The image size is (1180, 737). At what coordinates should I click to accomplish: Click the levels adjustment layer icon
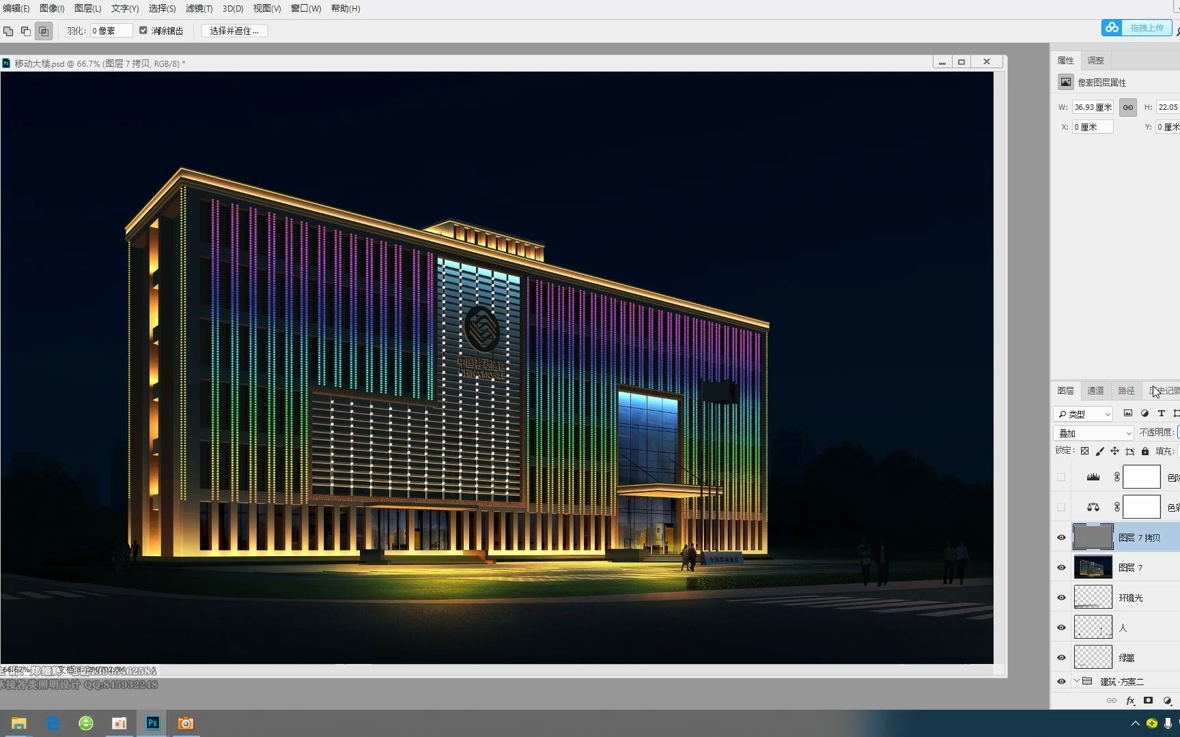(1093, 477)
